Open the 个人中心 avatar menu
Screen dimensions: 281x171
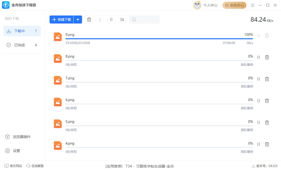197,5
